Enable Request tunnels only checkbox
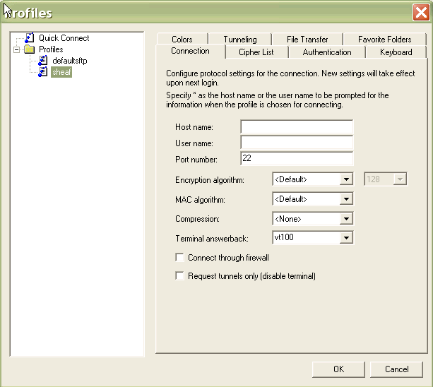 coord(180,275)
